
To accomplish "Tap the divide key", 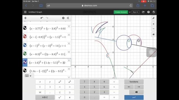I will coord(114,82).
